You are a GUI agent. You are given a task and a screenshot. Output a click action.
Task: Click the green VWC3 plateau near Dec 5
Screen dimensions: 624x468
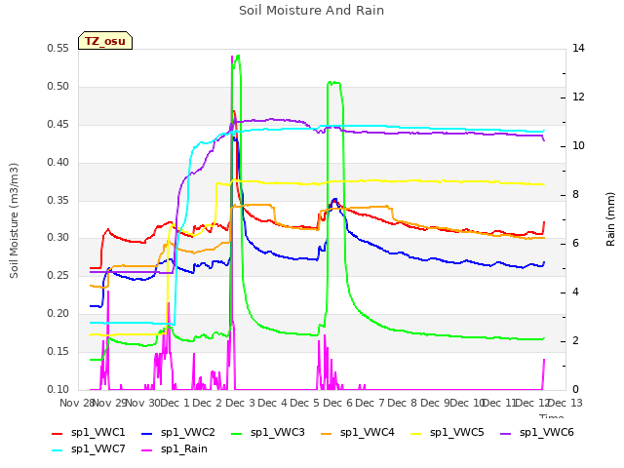pos(333,83)
